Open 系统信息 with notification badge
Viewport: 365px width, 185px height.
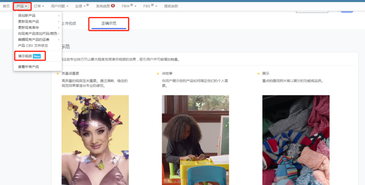[x=105, y=6]
